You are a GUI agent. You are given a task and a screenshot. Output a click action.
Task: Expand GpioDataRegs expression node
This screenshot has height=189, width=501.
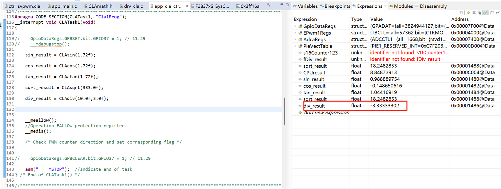coord(295,26)
